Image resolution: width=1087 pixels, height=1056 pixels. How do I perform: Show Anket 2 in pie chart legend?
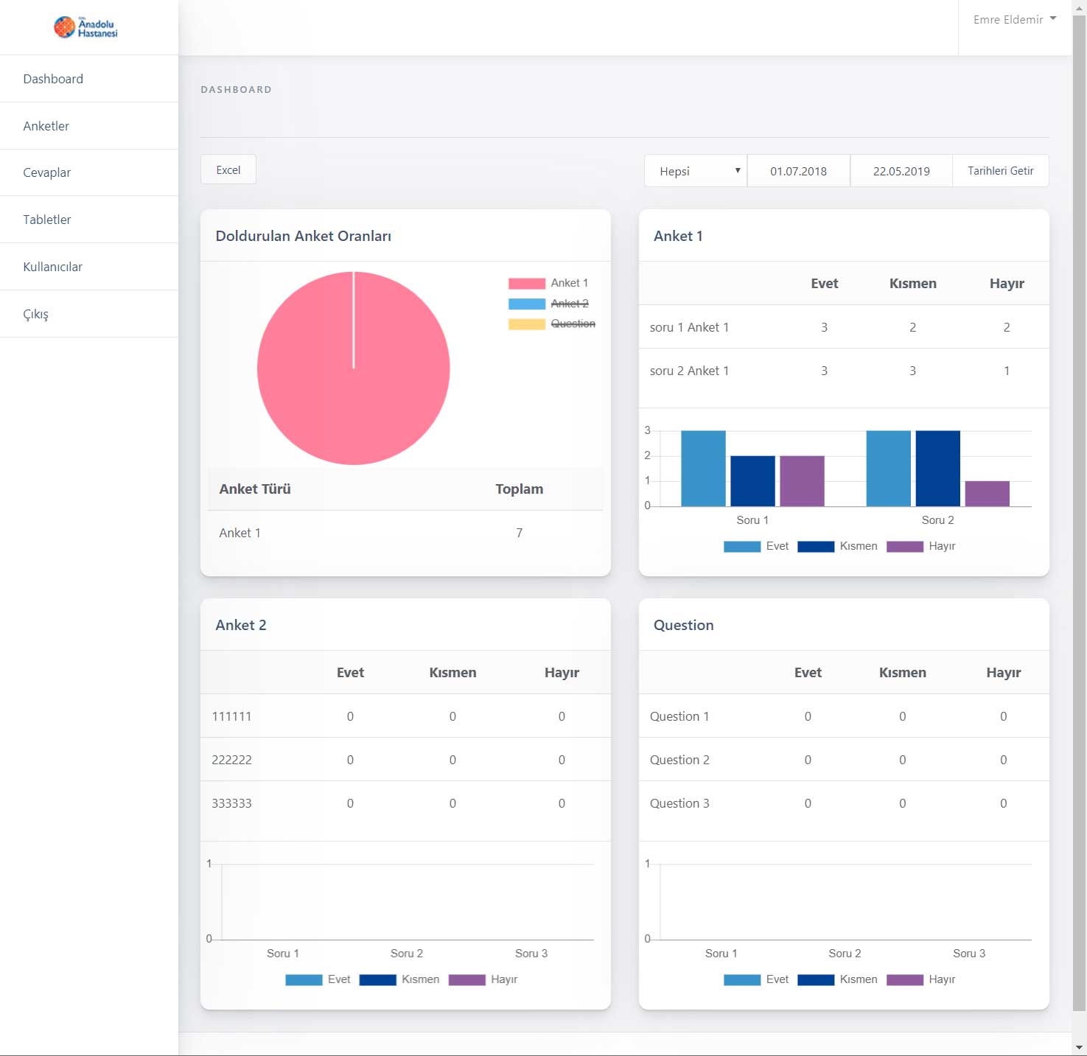tap(548, 304)
